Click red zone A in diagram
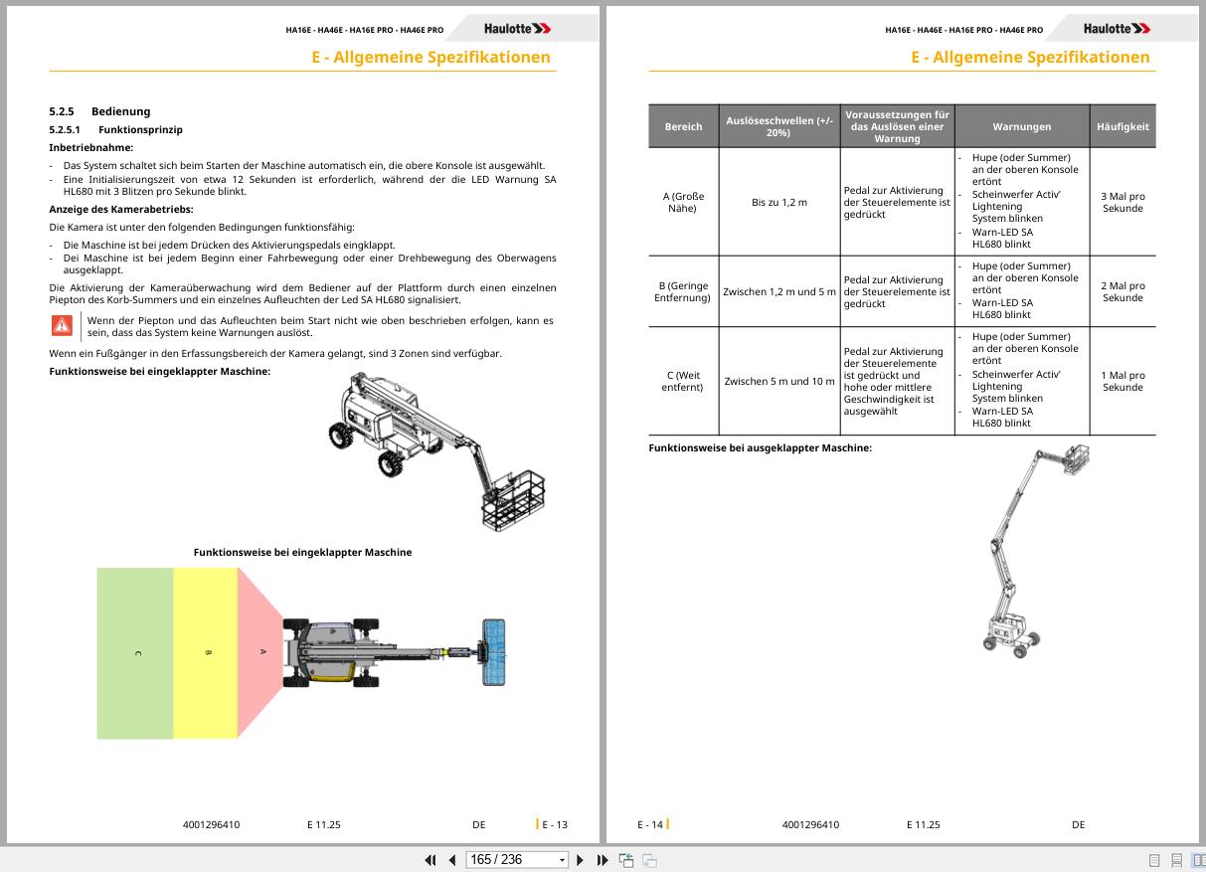The width and height of the screenshot is (1206, 872). coord(260,652)
